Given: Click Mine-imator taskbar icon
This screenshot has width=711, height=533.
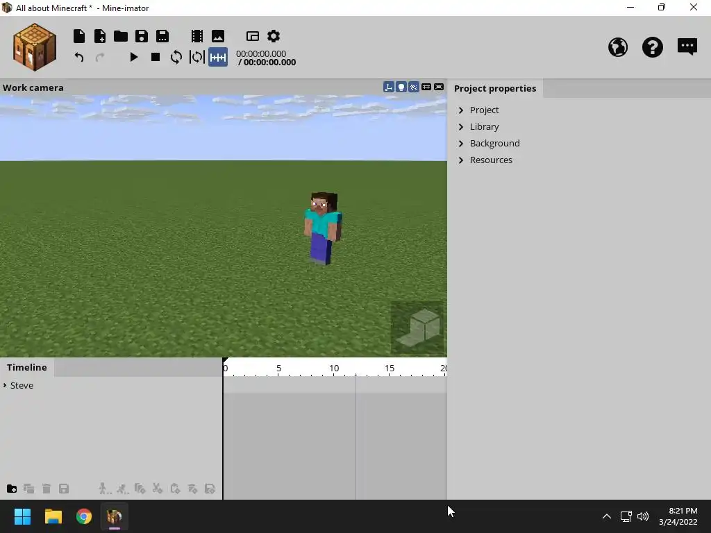Looking at the screenshot, I should click(x=115, y=516).
